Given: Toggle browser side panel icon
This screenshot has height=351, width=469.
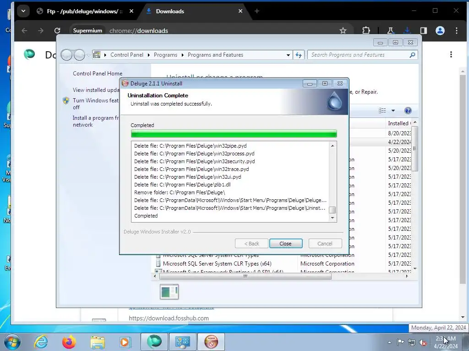Looking at the screenshot, I should coord(424,31).
